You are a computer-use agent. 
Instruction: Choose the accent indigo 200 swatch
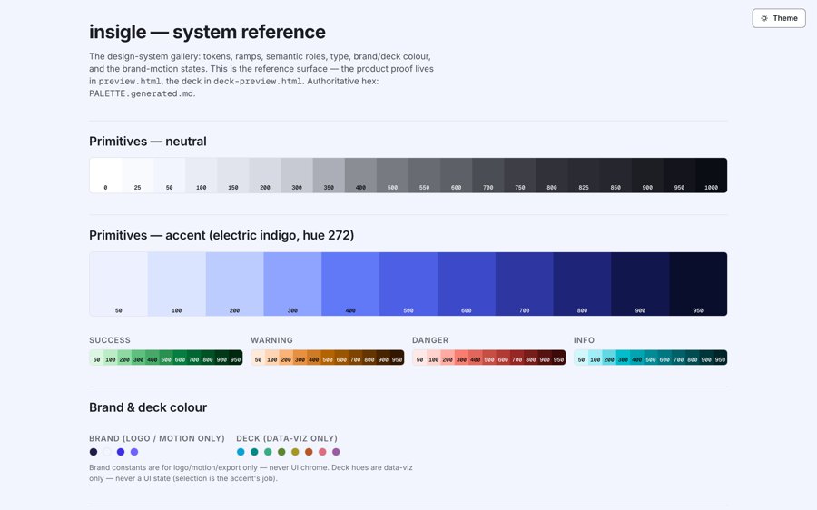coord(234,284)
